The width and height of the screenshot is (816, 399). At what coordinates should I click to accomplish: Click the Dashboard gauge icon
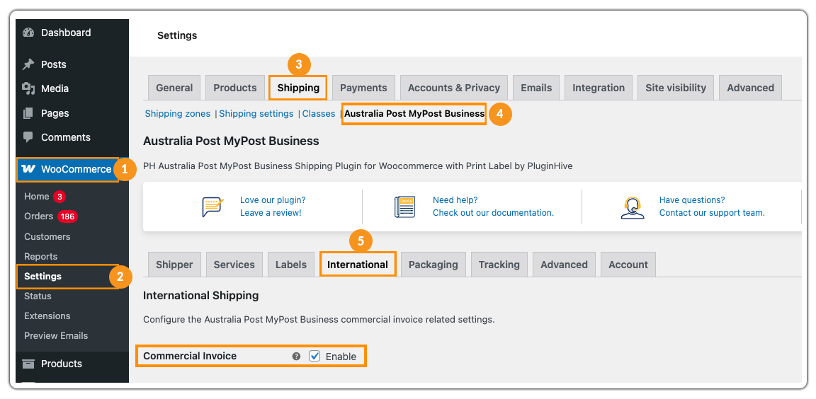click(x=28, y=33)
